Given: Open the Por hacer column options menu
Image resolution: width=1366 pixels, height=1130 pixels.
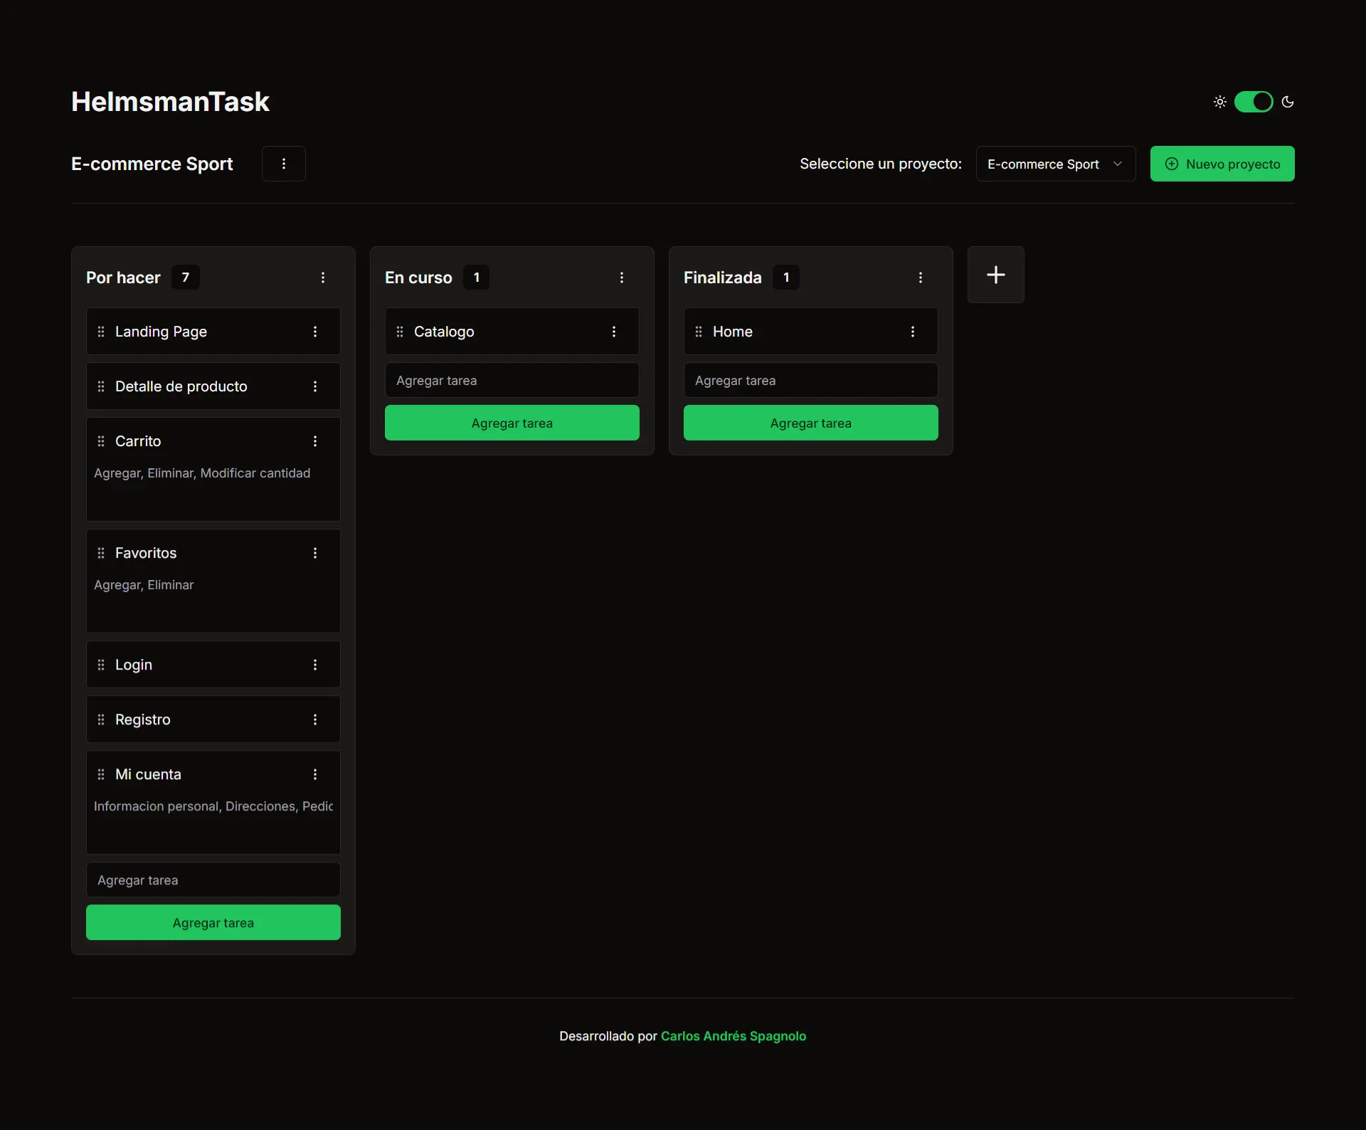Looking at the screenshot, I should tap(323, 278).
